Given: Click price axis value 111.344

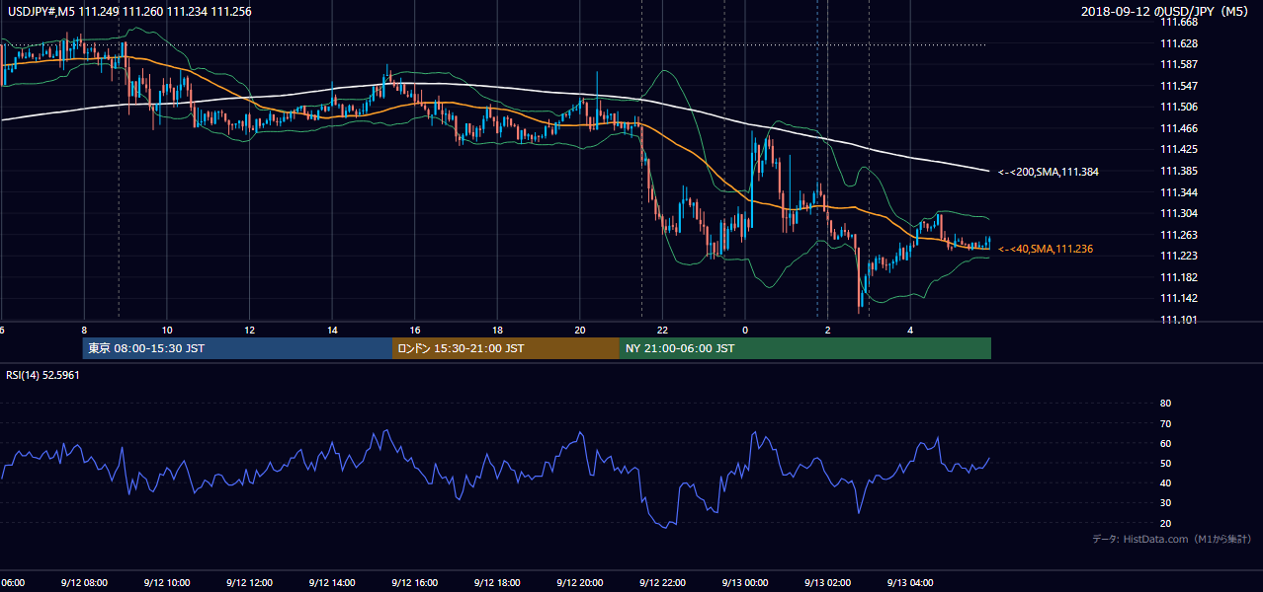Looking at the screenshot, I should click(1179, 192).
